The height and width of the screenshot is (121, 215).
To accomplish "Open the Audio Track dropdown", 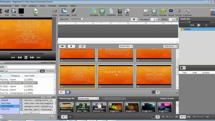I will coord(126,46).
